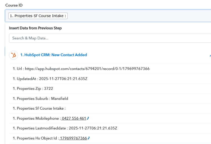Click the Insert Data from Previous Step heading
Screen dimensions: 211x144
coord(35,28)
